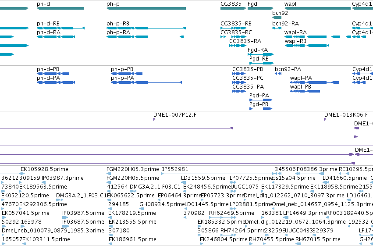Click EST LD01445.5prime

click(206, 204)
